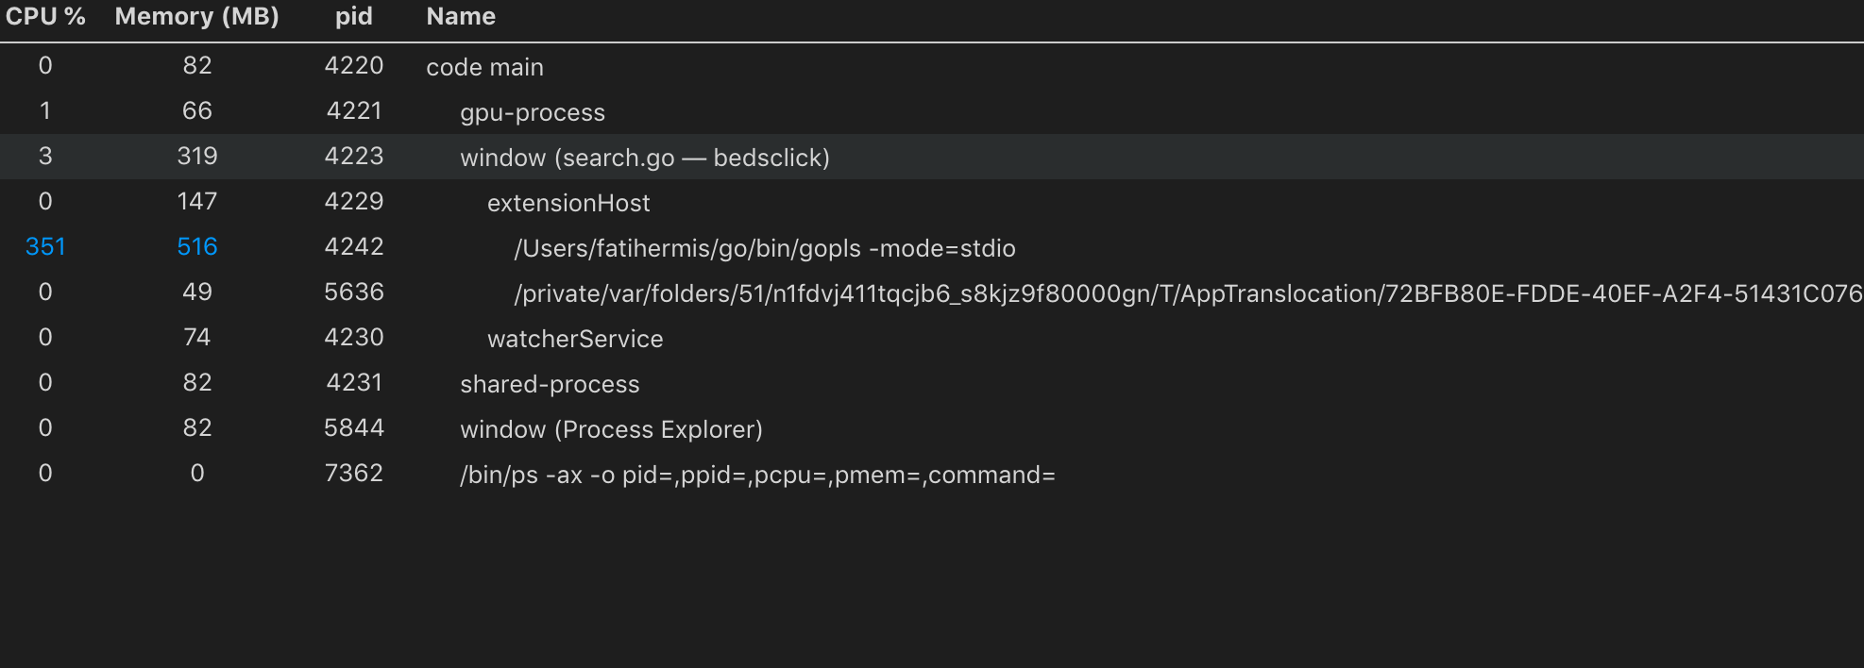
Task: Select the gpu-process row
Action: (x=532, y=112)
